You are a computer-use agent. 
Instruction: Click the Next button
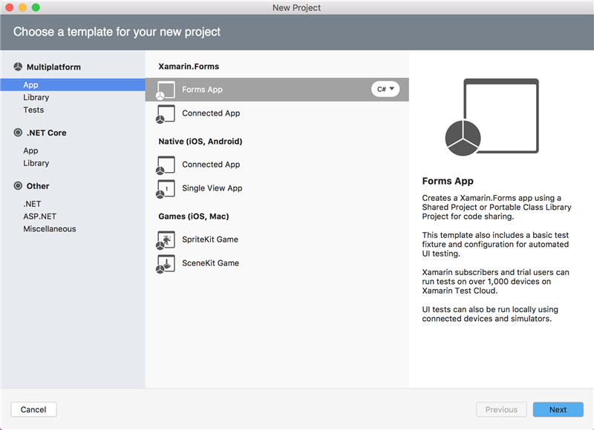[558, 409]
